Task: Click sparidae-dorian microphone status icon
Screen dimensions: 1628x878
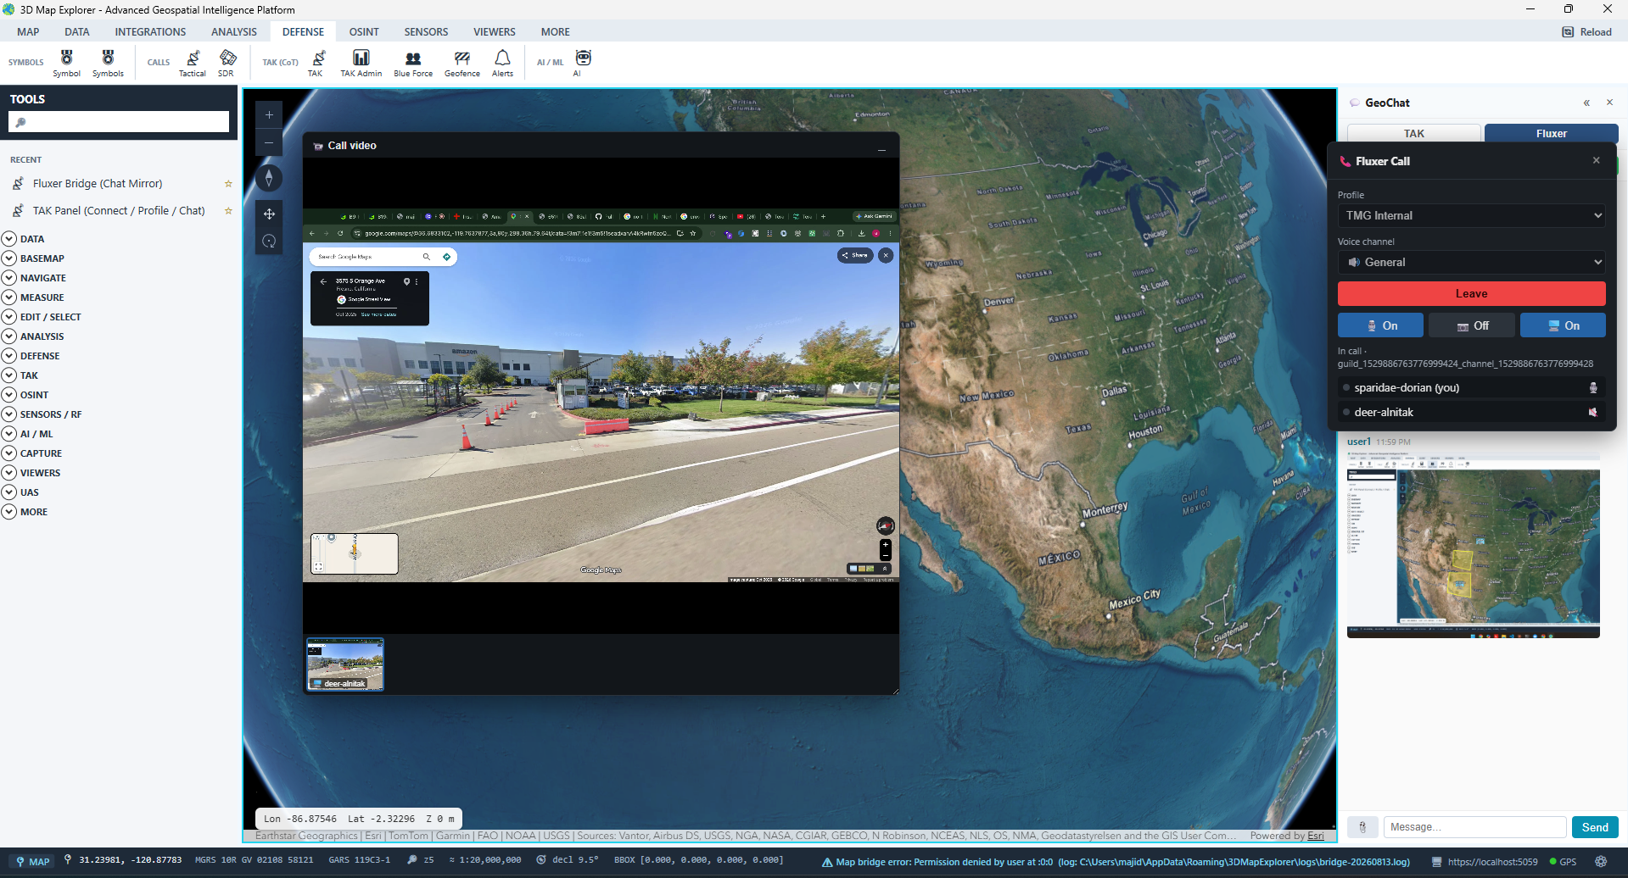Action: (1593, 388)
